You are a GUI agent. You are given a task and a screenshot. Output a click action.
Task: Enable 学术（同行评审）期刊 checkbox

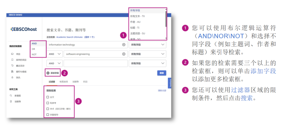48,109
